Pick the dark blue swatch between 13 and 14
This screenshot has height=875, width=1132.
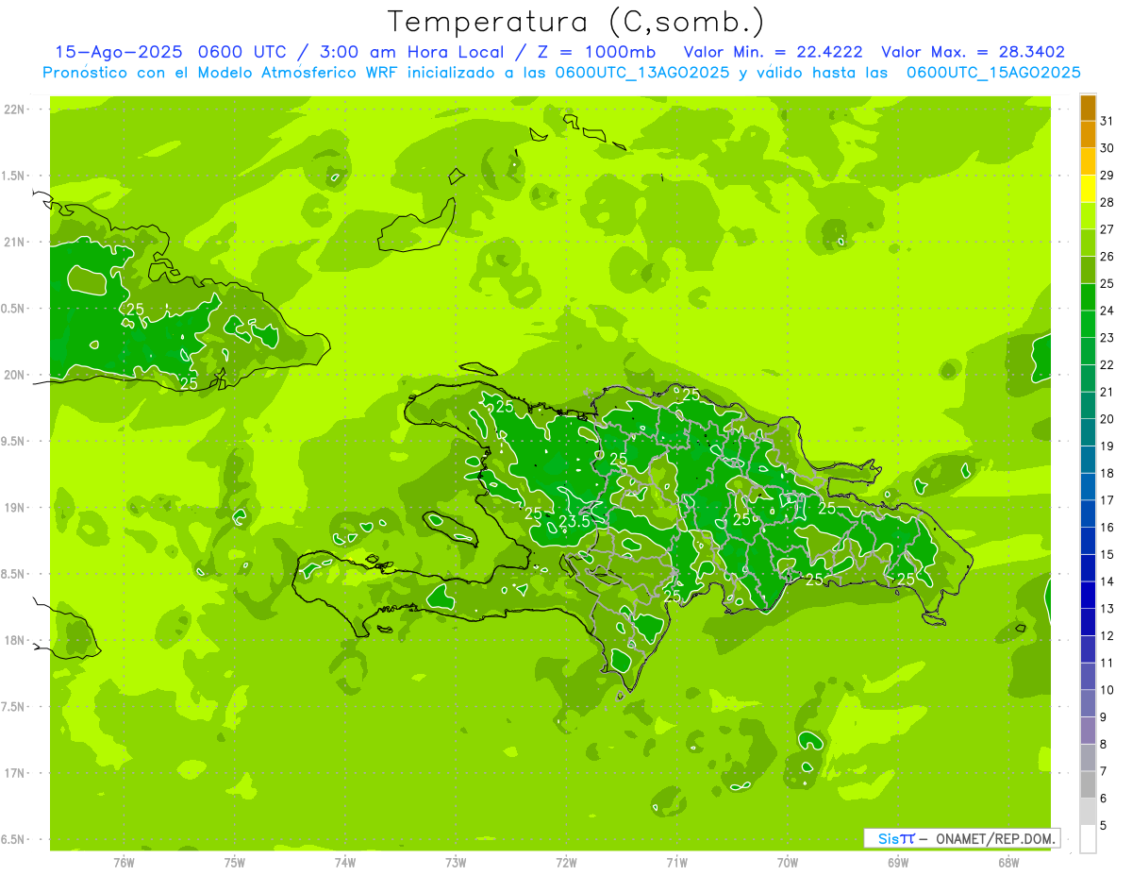[1089, 596]
